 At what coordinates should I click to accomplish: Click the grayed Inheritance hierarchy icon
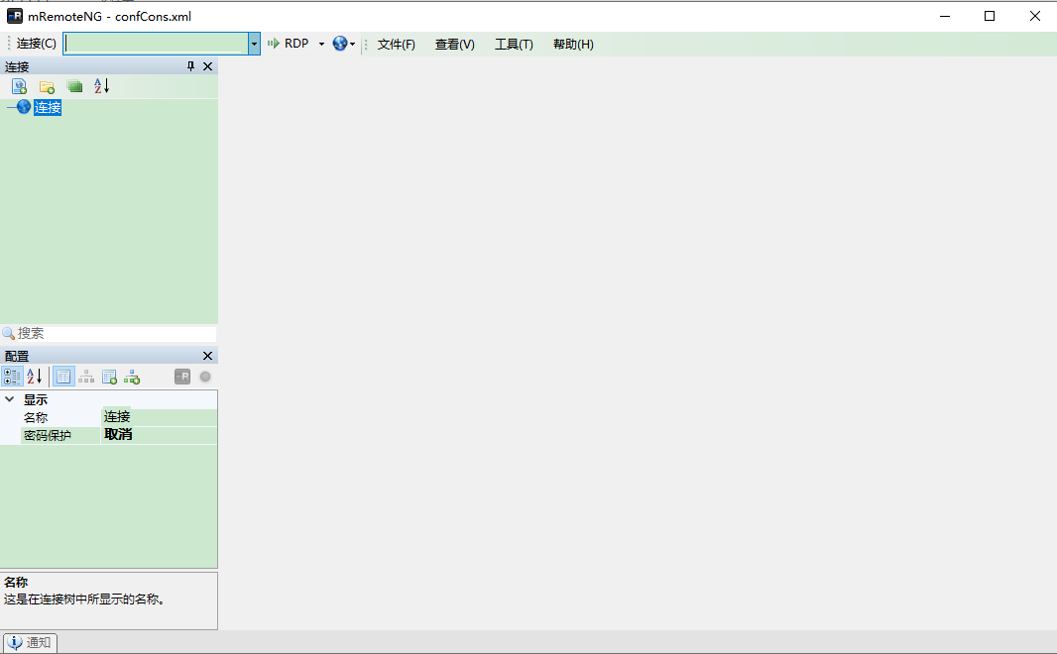click(86, 377)
